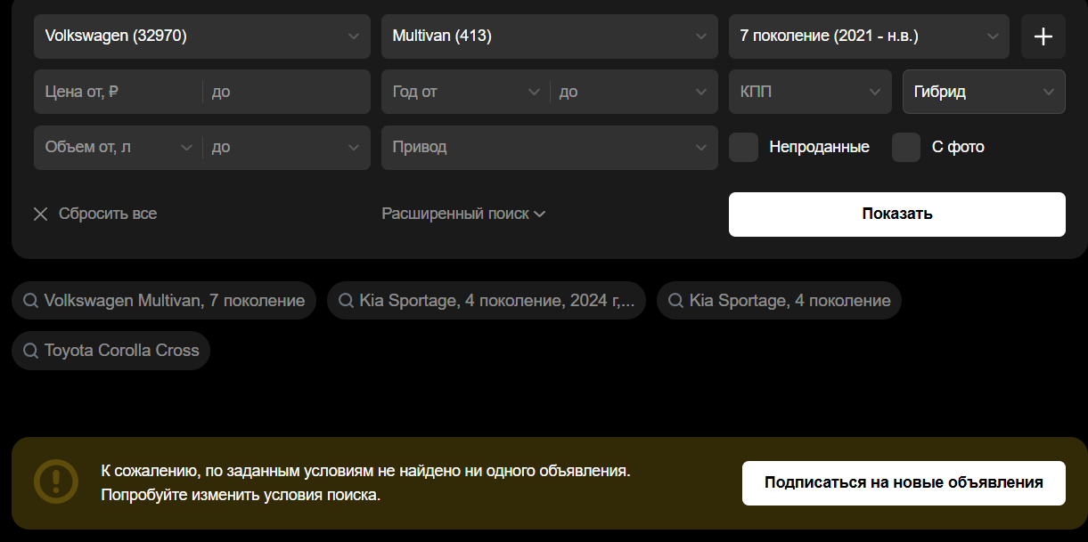
Task: Toggle the Непроданные checkbox
Action: click(x=743, y=147)
